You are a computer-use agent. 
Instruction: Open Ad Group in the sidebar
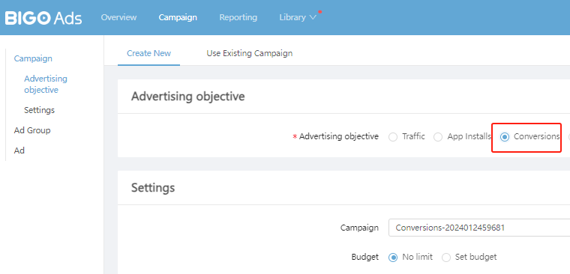tap(32, 130)
